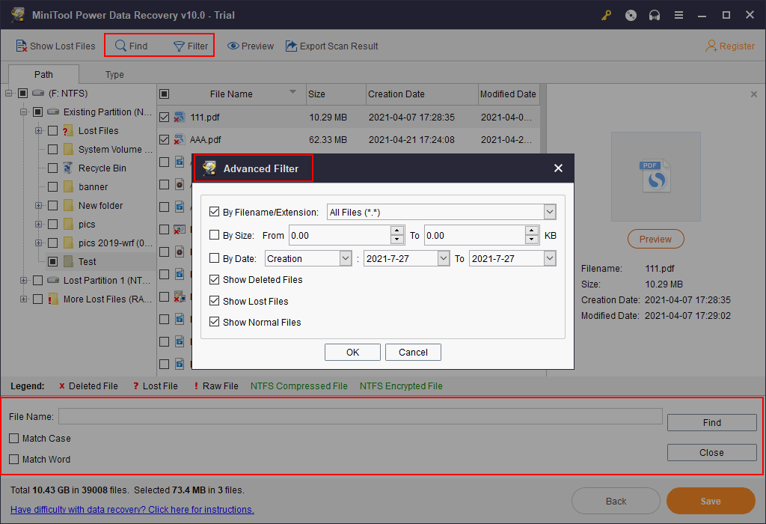Check the Recycle Bin checkbox

(x=53, y=168)
